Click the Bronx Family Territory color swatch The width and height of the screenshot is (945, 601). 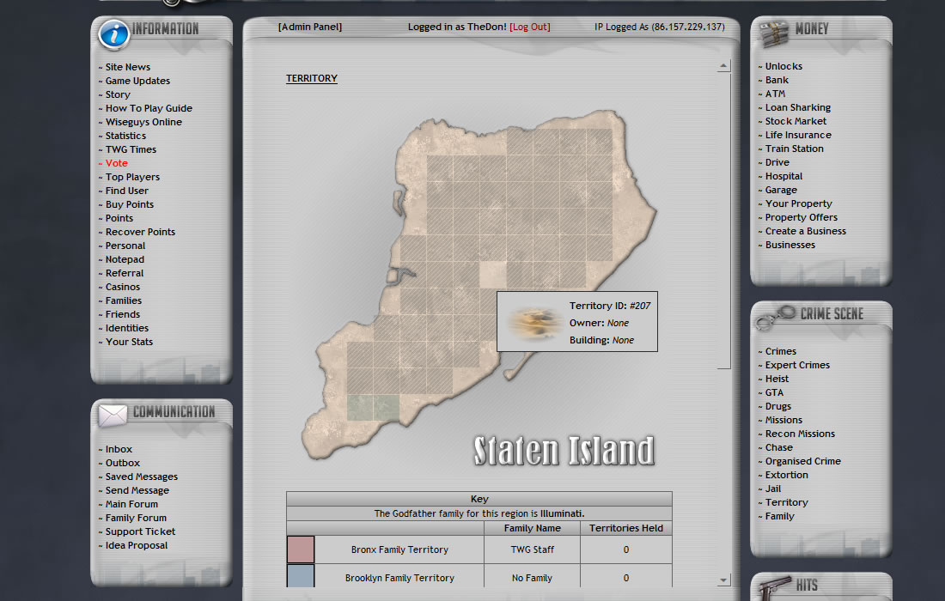tap(301, 549)
